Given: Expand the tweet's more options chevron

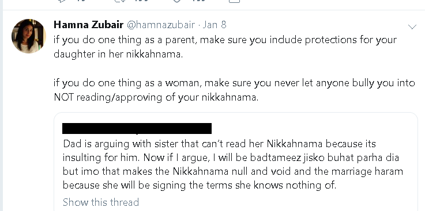Looking at the screenshot, I should 412,26.
